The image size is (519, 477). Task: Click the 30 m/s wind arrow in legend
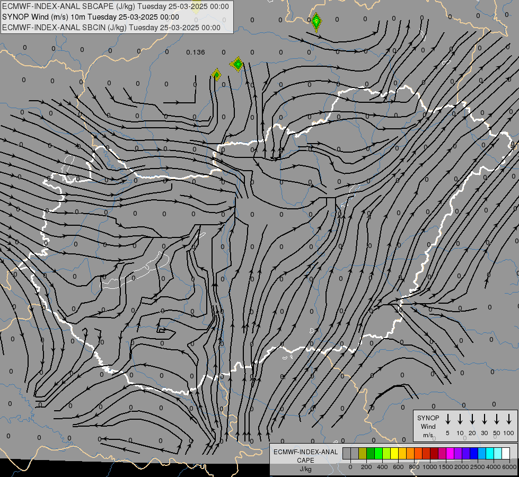(x=484, y=419)
